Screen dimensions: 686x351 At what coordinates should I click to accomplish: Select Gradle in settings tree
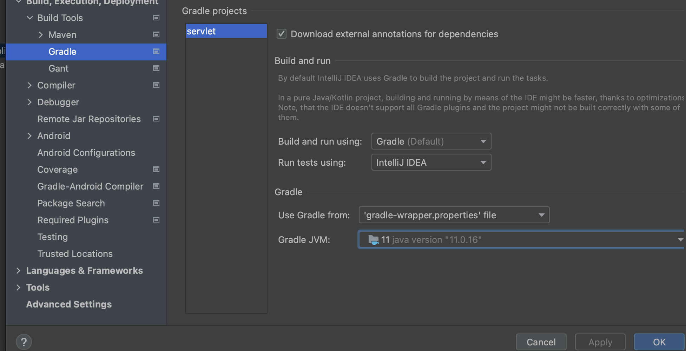[x=86, y=52]
